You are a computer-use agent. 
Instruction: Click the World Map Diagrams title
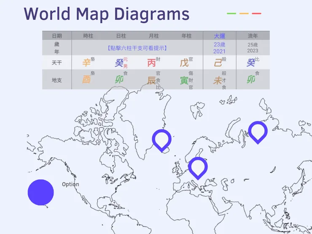[106, 14]
